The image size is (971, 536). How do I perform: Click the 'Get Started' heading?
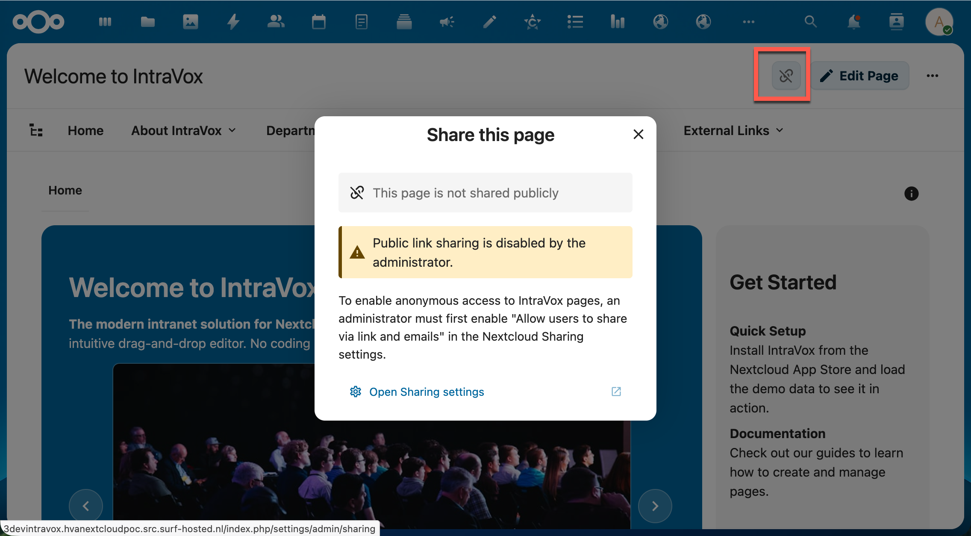coord(783,282)
